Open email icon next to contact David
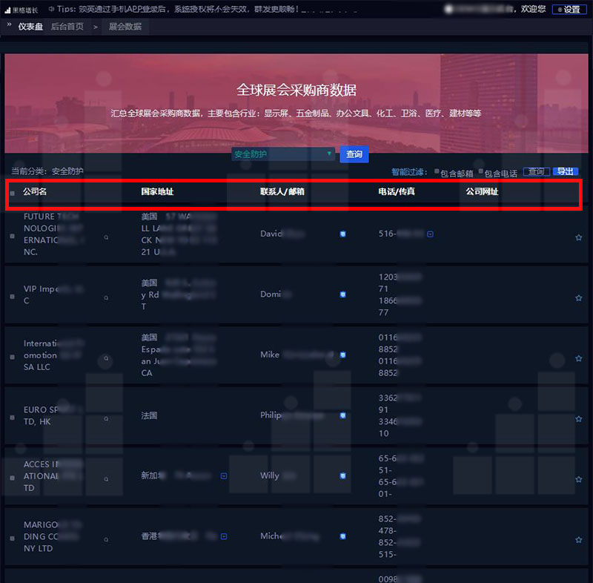 pyautogui.click(x=342, y=234)
